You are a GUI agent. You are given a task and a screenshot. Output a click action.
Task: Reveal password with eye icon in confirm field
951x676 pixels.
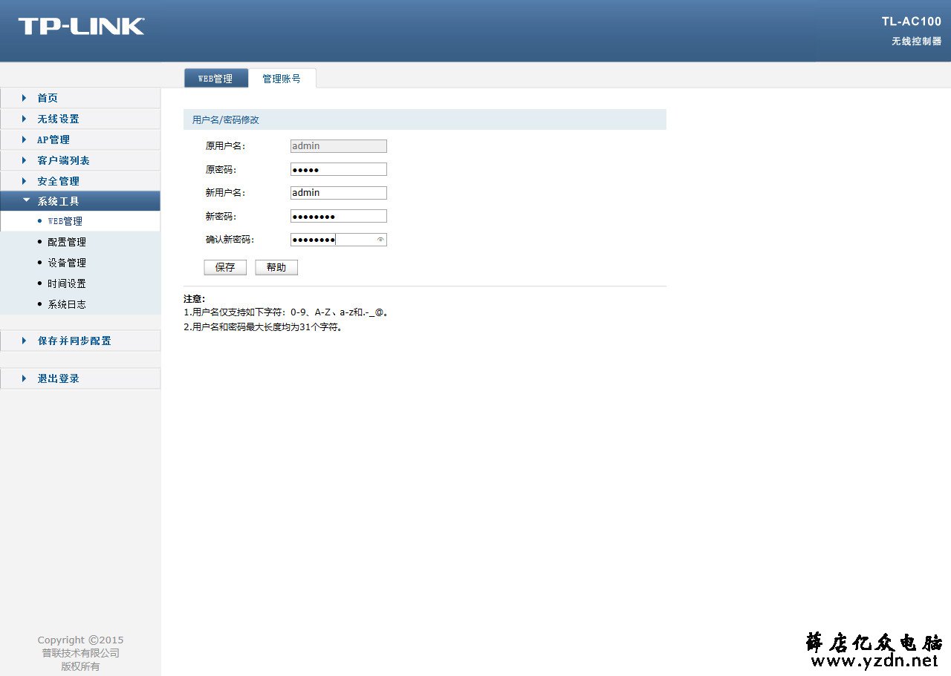tap(380, 240)
